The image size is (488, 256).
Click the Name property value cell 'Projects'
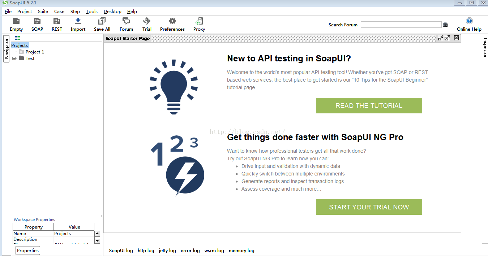pyautogui.click(x=74, y=234)
